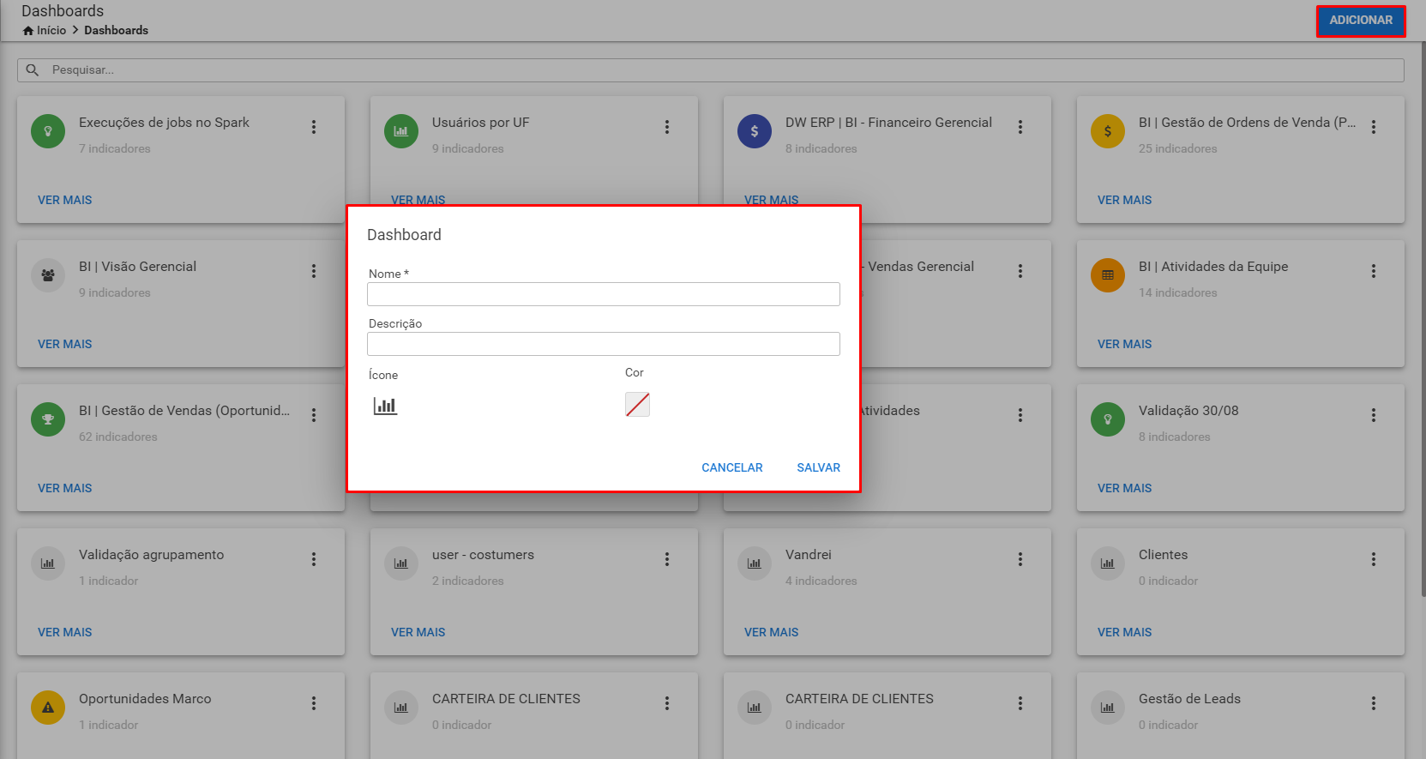Viewport: 1426px width, 759px height.
Task: Click VER MAIS on Execuções de jobs no Spark
Action: 65,200
